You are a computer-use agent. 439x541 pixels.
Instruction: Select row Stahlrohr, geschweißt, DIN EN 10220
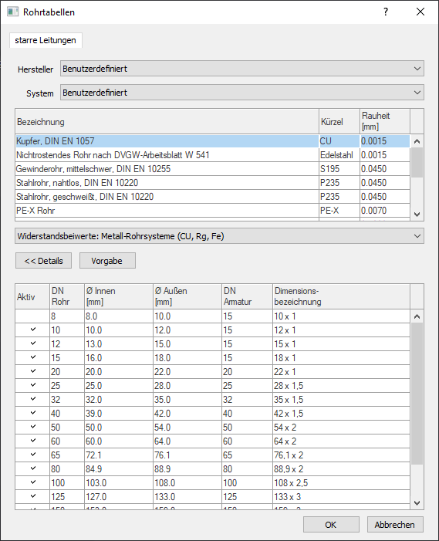point(212,197)
